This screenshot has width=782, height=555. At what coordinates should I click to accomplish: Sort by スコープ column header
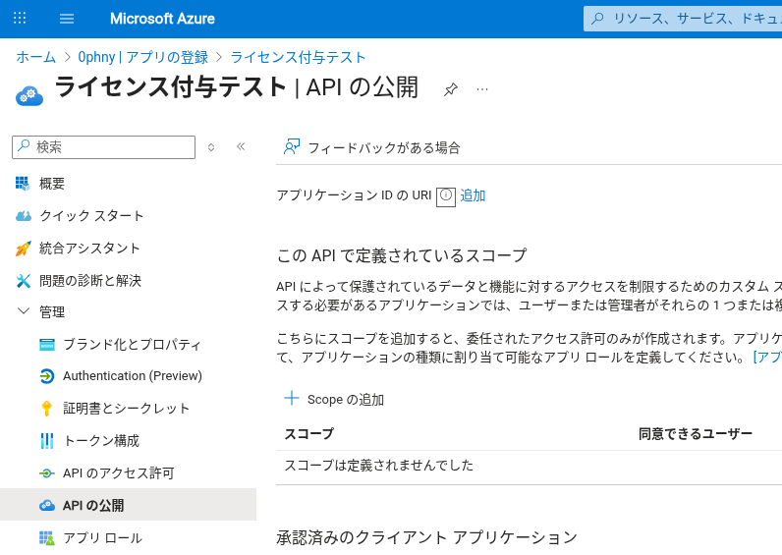pyautogui.click(x=309, y=434)
